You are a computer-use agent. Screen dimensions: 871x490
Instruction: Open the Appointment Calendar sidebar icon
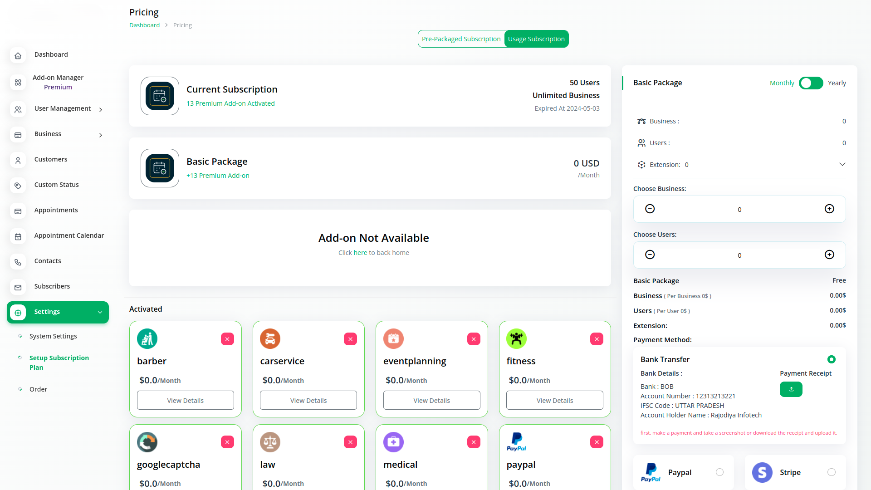point(18,236)
